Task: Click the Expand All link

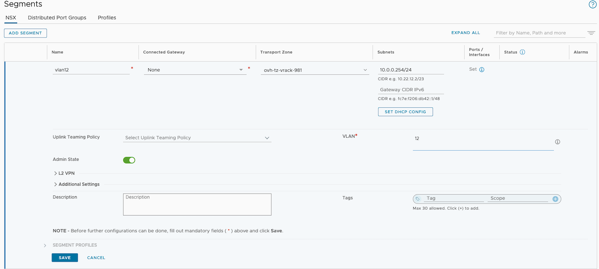Action: coord(466,33)
